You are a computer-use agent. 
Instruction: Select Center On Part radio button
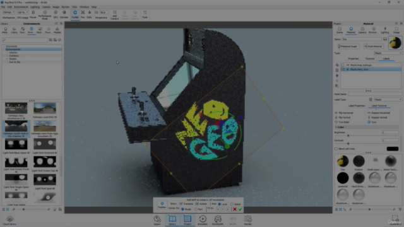pos(196,209)
